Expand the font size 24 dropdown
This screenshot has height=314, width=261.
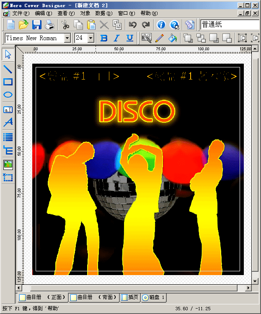pyautogui.click(x=91, y=38)
